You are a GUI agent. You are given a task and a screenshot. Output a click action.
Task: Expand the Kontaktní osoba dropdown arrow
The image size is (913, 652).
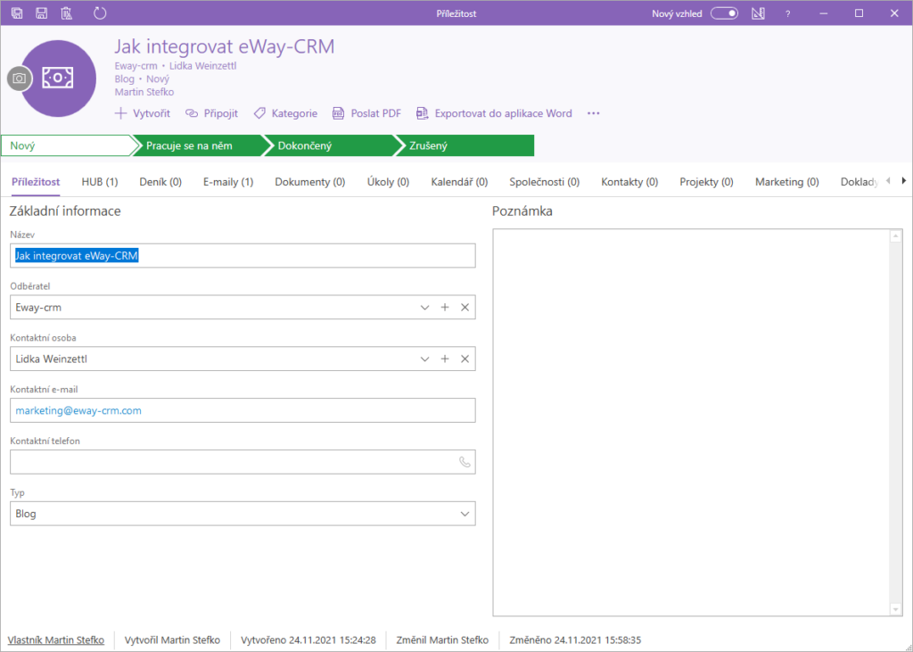click(424, 359)
